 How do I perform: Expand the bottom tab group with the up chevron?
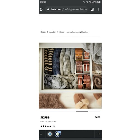tap(41, 134)
